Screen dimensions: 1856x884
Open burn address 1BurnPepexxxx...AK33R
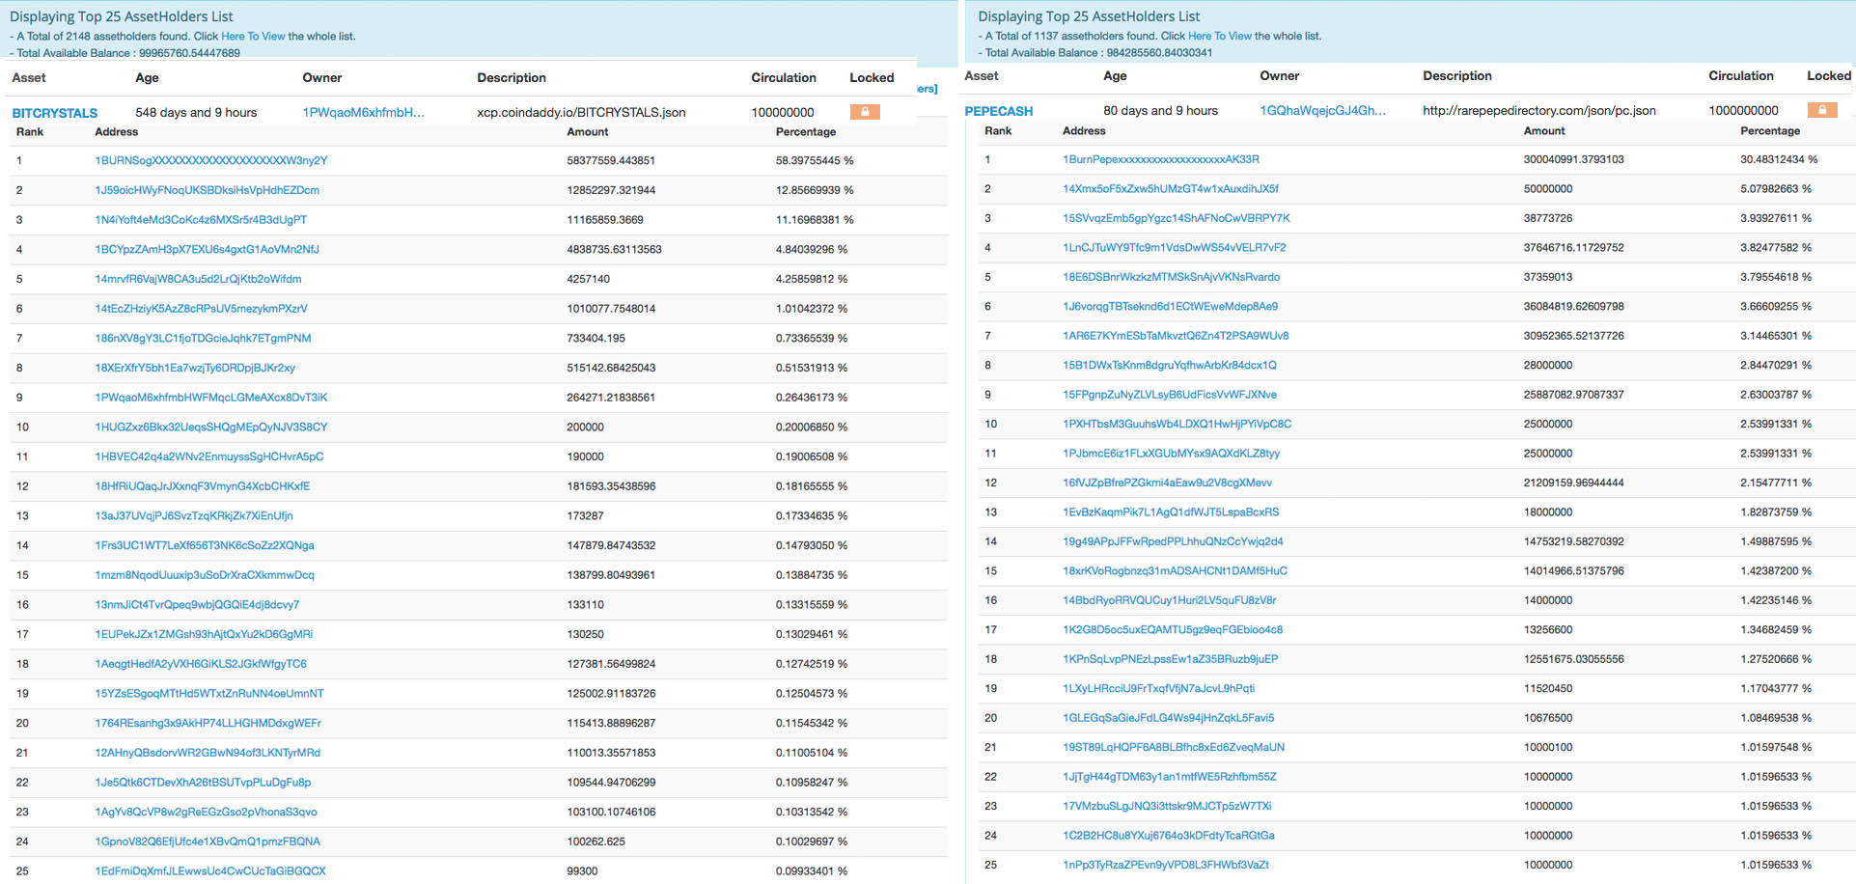[1161, 159]
